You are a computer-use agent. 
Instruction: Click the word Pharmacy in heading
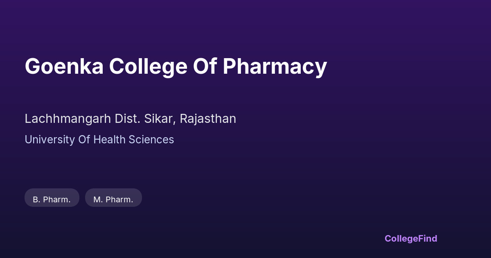pos(275,66)
